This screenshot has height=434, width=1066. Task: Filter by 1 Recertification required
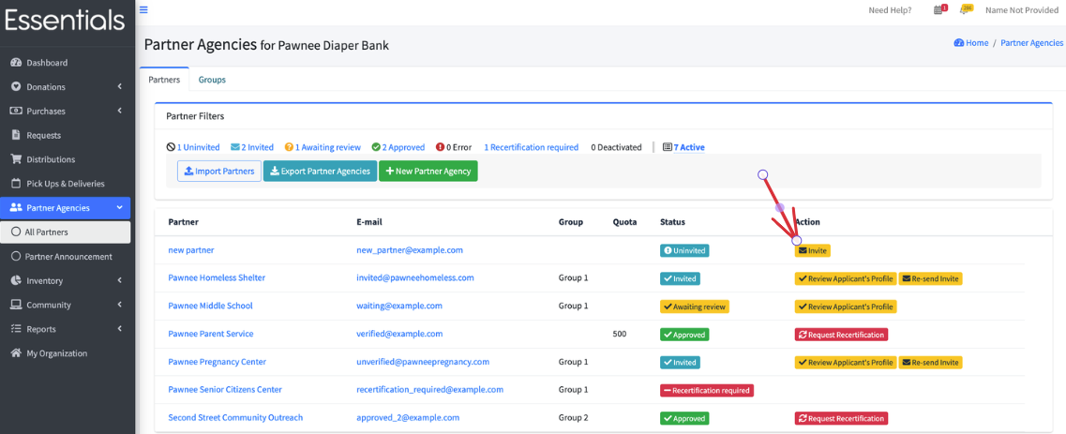[531, 147]
